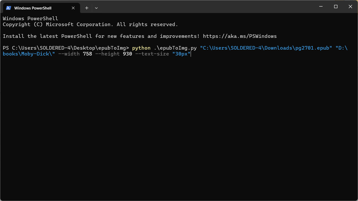The height and width of the screenshot is (201, 358).
Task: Click the .\epubToImg.py script name
Action: [x=175, y=48]
